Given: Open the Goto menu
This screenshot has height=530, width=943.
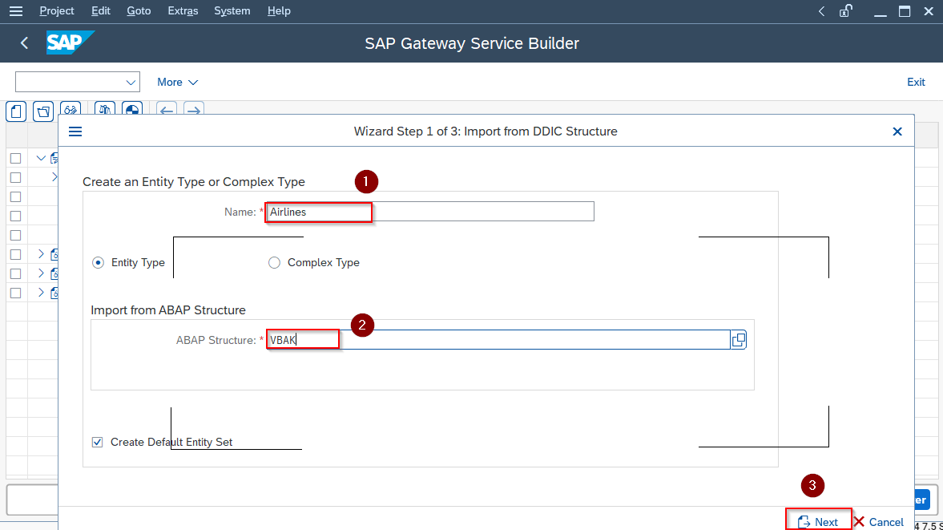Looking at the screenshot, I should point(139,11).
